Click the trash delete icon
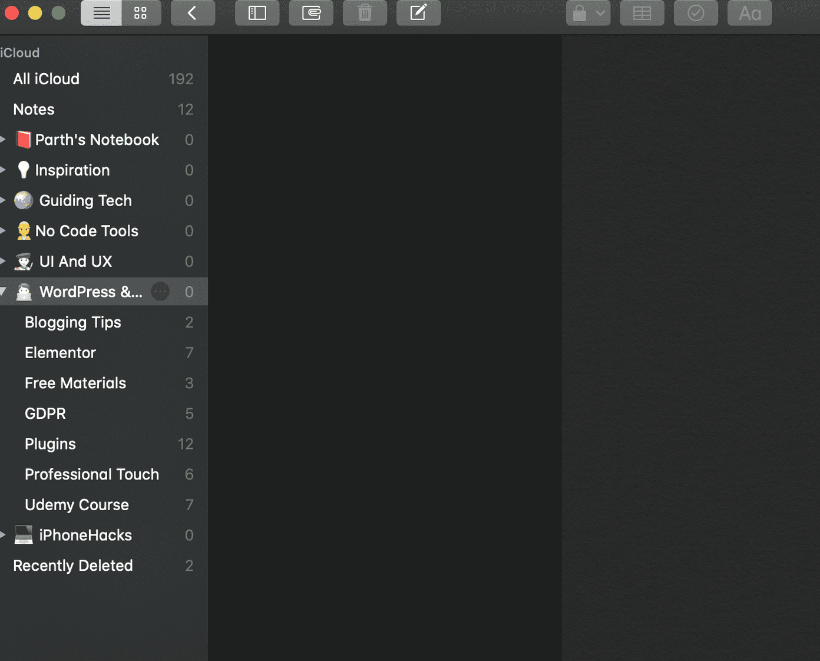Image resolution: width=820 pixels, height=661 pixels. point(365,13)
